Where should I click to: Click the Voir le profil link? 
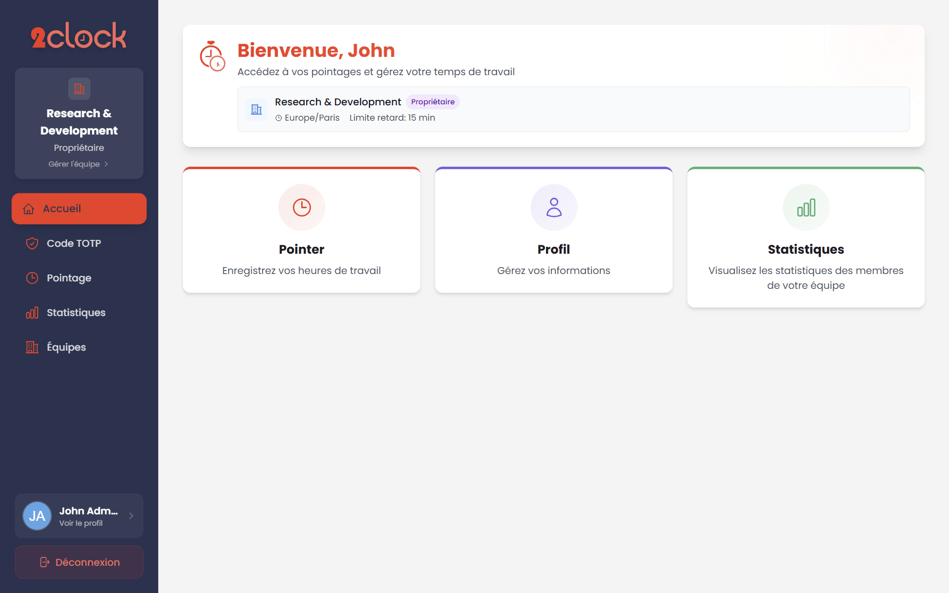81,523
